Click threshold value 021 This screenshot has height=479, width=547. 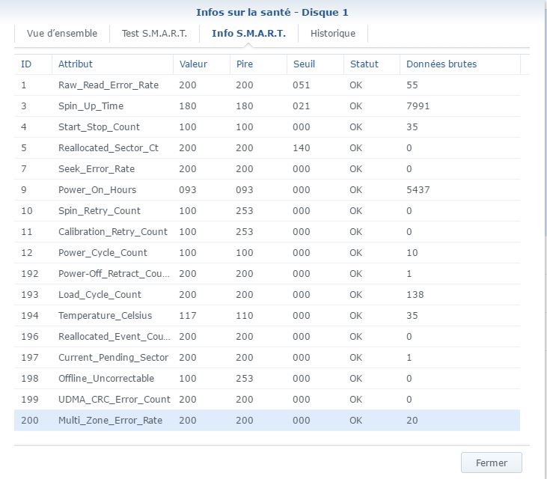pyautogui.click(x=302, y=106)
